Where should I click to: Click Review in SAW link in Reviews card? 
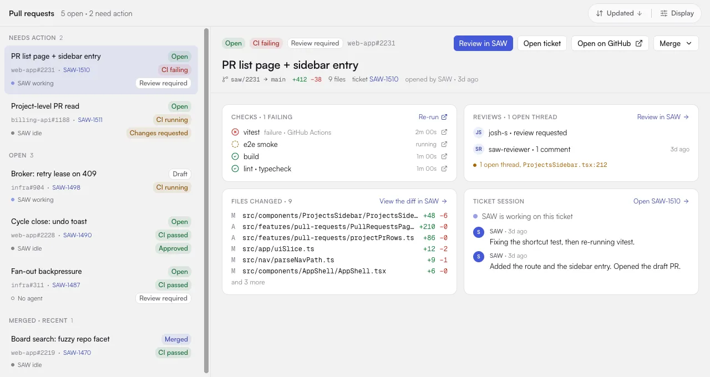coord(663,117)
